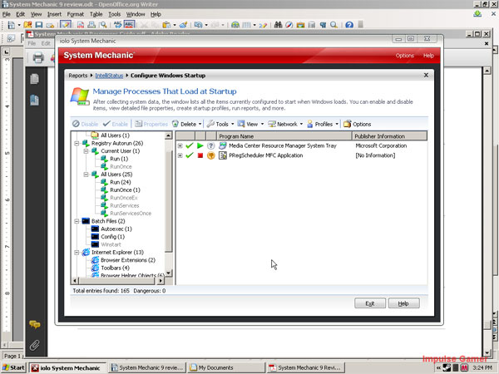Click the Enable toolbar button
The height and width of the screenshot is (374, 499).
coord(116,124)
